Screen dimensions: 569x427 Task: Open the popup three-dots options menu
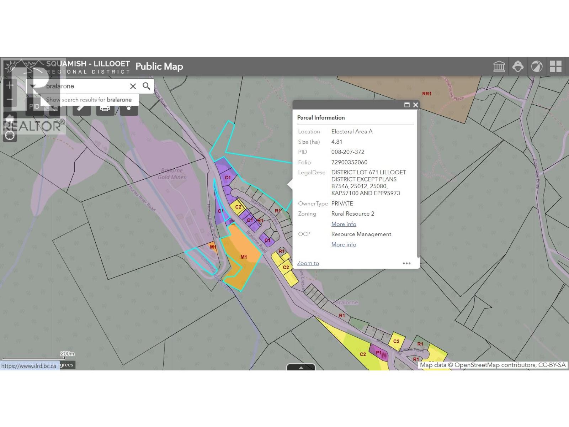pyautogui.click(x=406, y=263)
